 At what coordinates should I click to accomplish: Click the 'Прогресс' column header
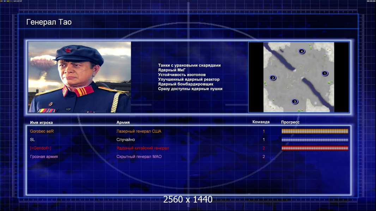tap(290, 122)
